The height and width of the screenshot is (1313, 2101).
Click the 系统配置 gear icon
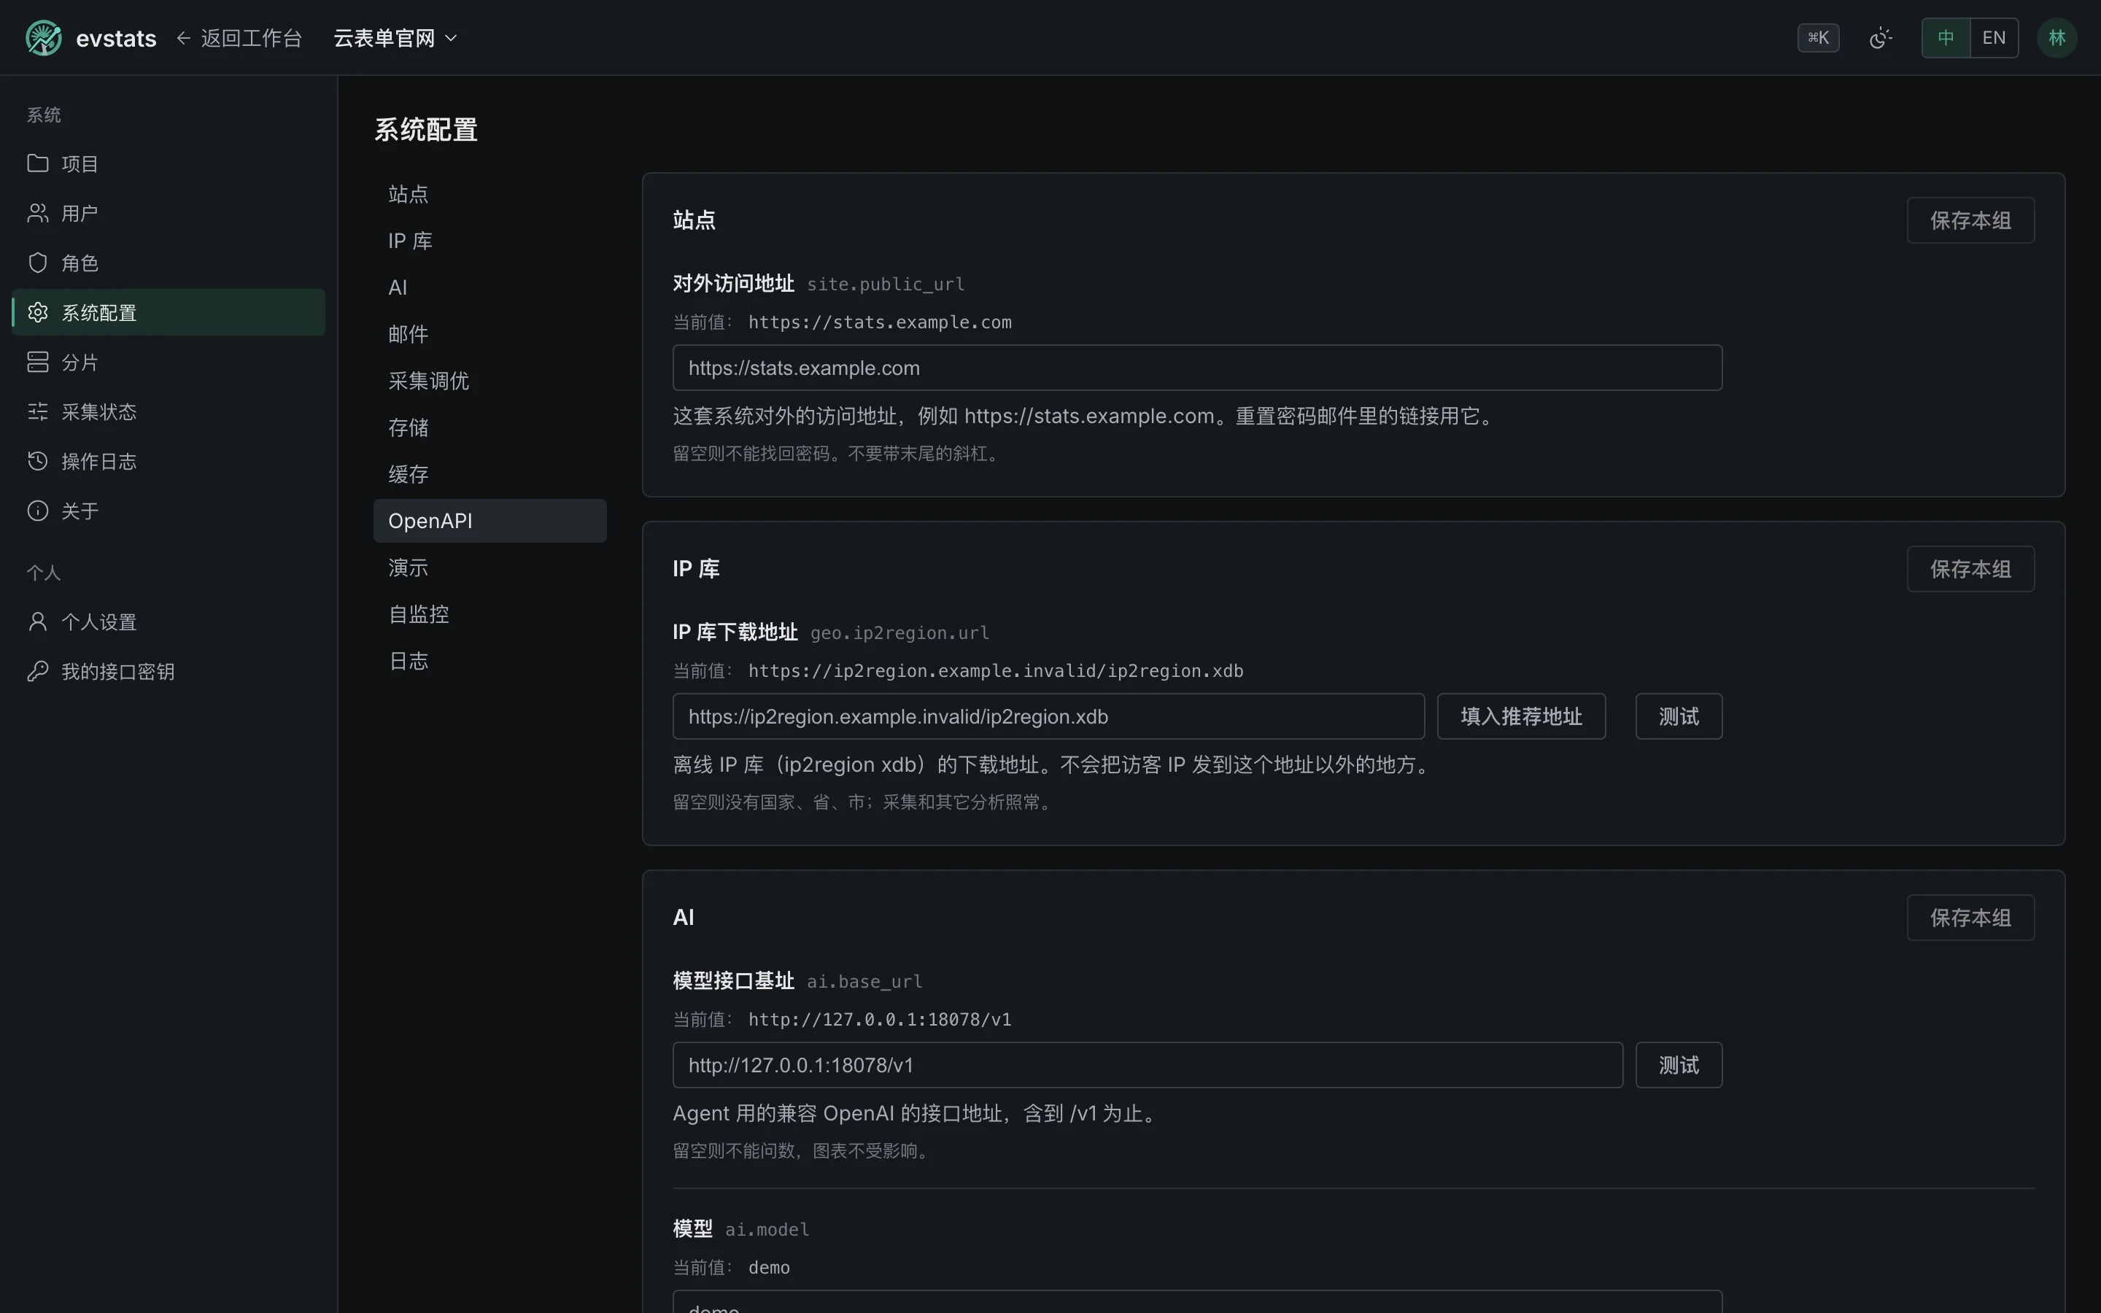click(x=37, y=311)
